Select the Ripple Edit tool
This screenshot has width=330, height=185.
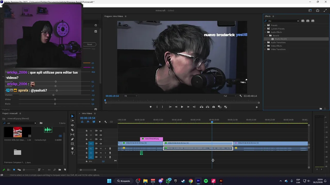coord(72,125)
